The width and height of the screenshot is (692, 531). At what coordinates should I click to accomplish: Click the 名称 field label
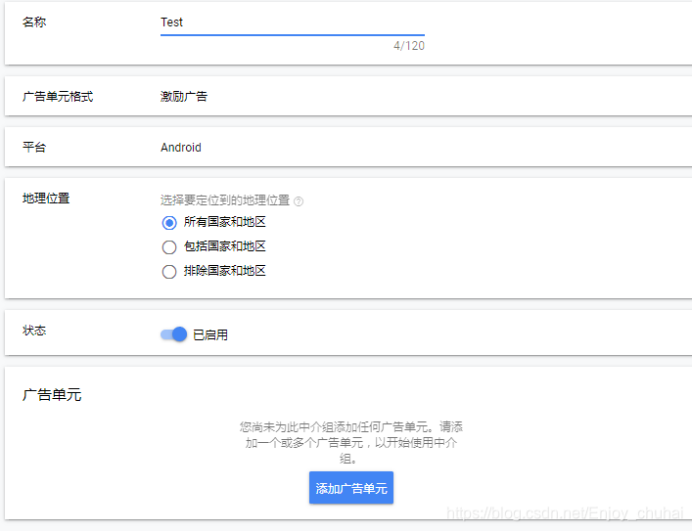click(34, 22)
